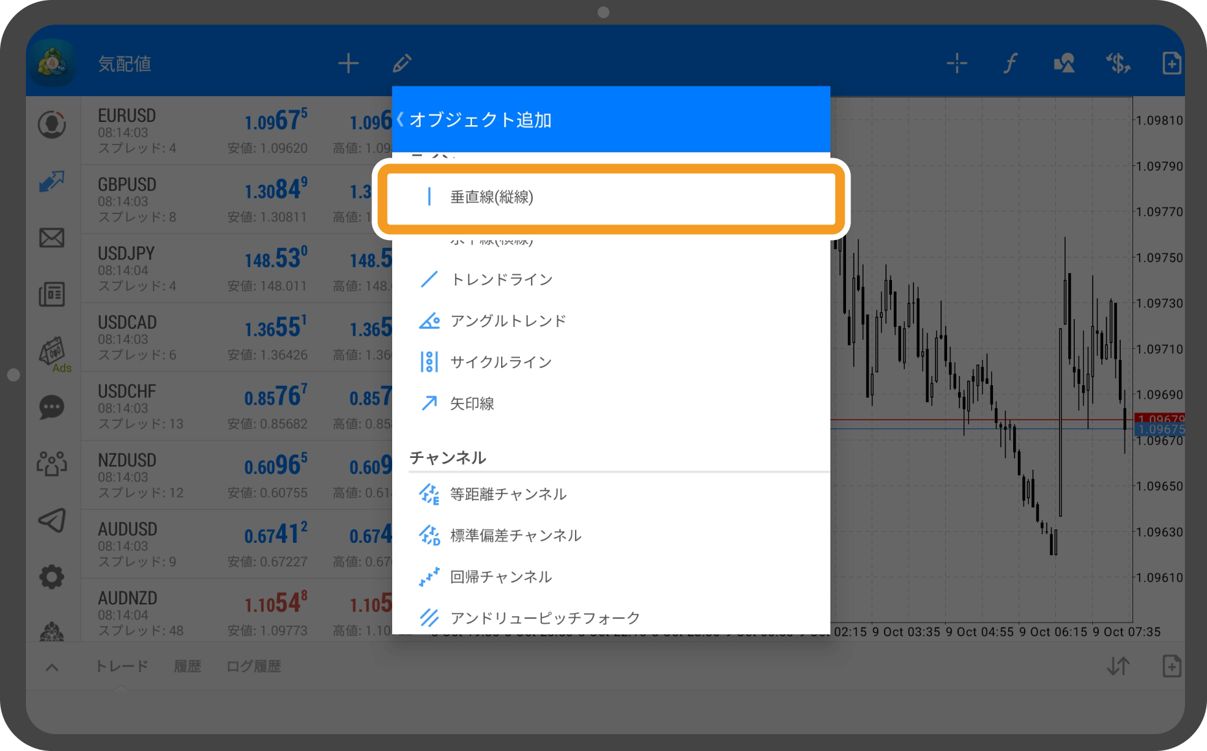Tap new order document icon in header
The width and height of the screenshot is (1207, 751).
pos(1171,64)
